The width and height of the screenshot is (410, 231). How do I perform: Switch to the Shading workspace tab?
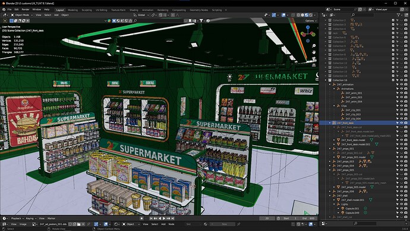[134, 10]
